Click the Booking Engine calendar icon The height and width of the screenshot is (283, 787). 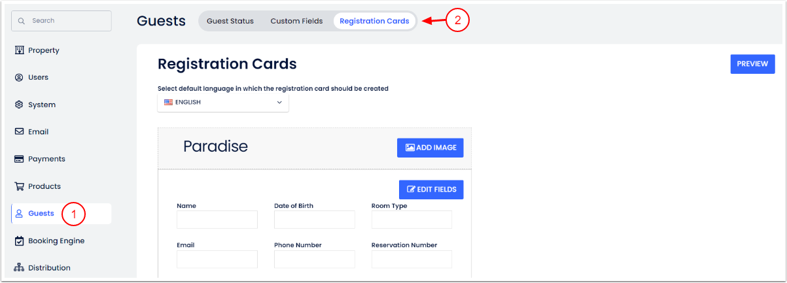coord(19,241)
